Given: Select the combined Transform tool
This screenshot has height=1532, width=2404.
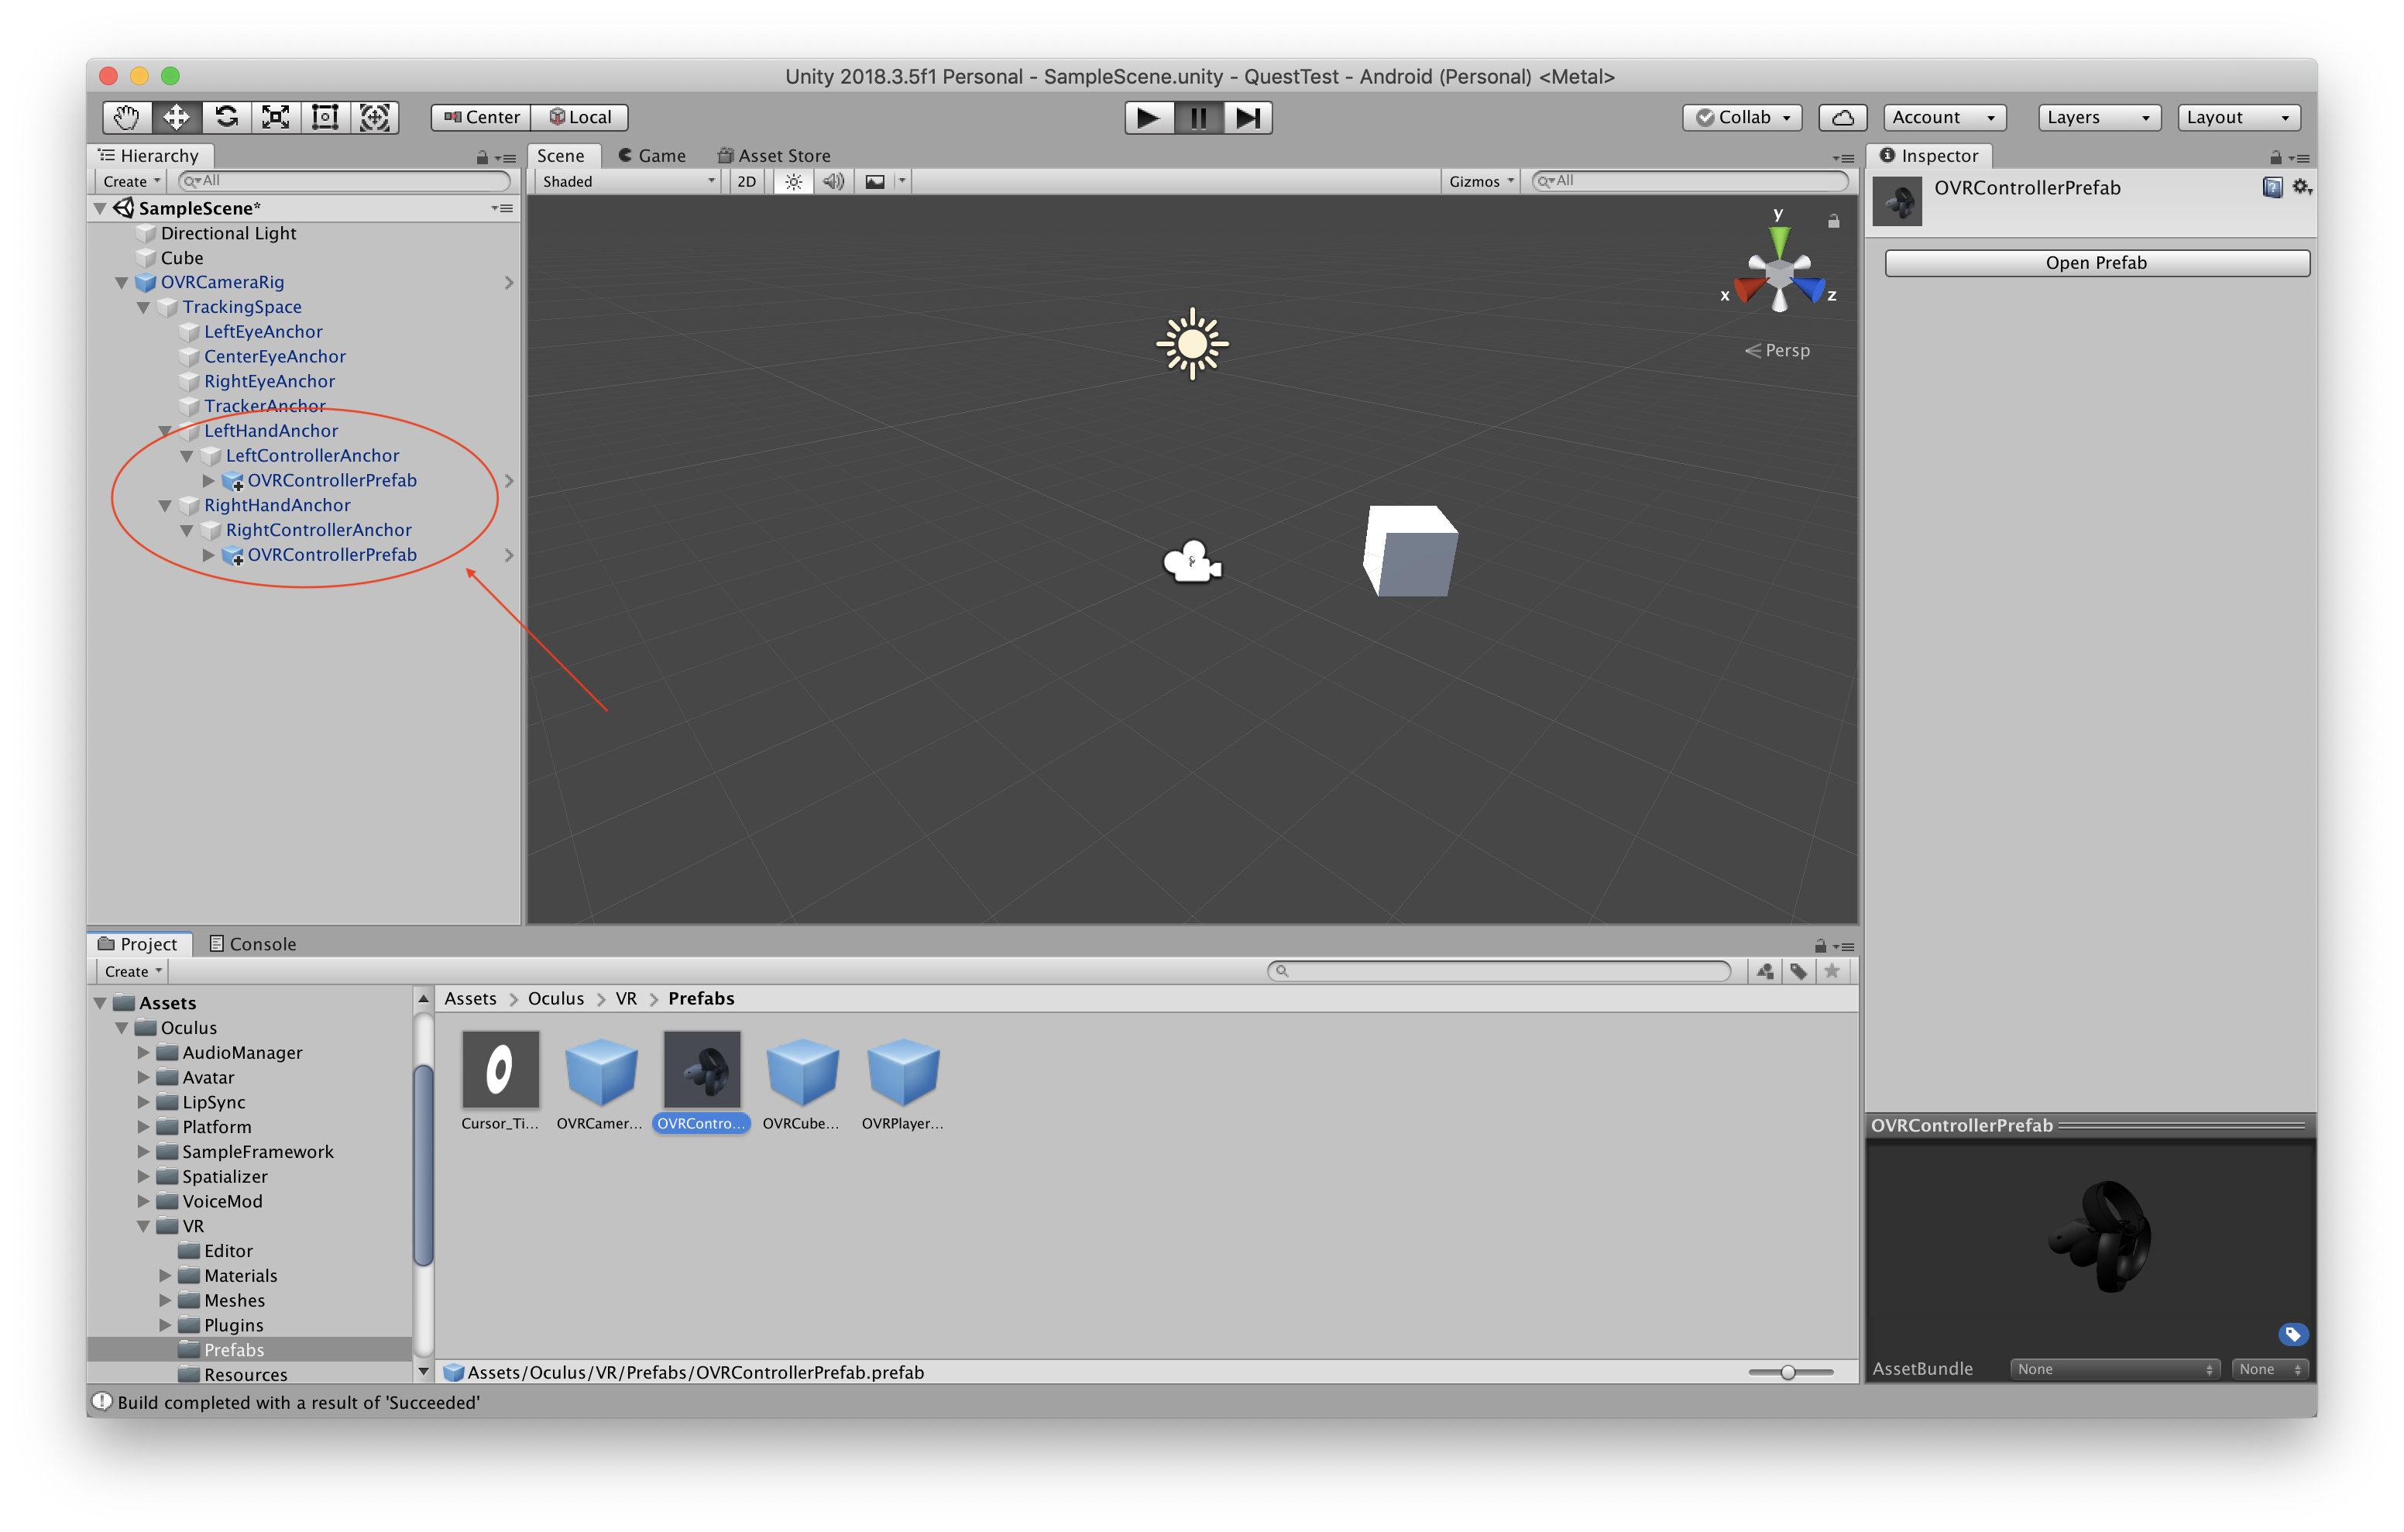Looking at the screenshot, I should pos(374,118).
